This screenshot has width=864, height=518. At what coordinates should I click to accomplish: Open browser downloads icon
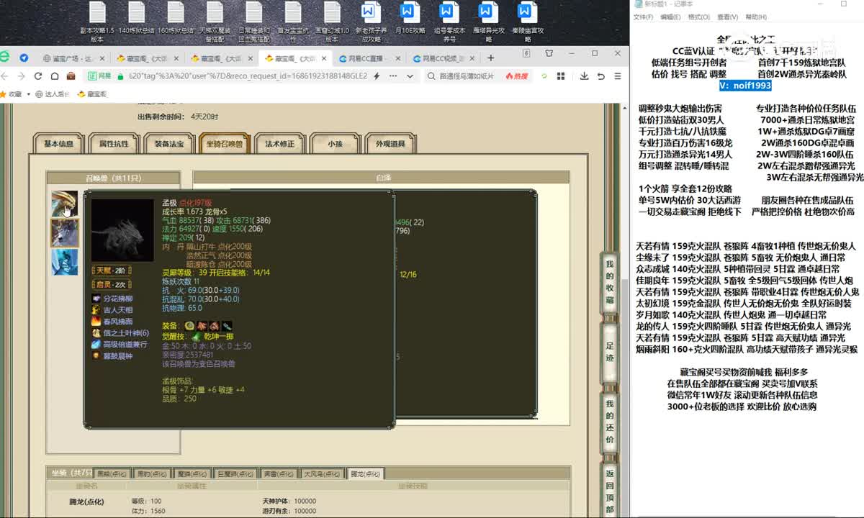582,76
